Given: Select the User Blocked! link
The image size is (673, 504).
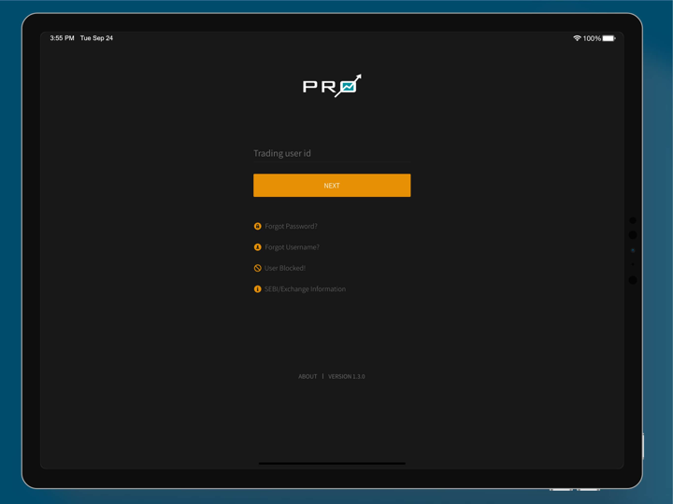Looking at the screenshot, I should pyautogui.click(x=285, y=268).
